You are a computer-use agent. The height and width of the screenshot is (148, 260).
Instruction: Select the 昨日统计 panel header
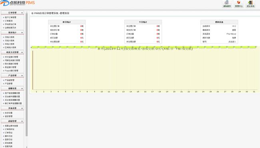coord(67,22)
